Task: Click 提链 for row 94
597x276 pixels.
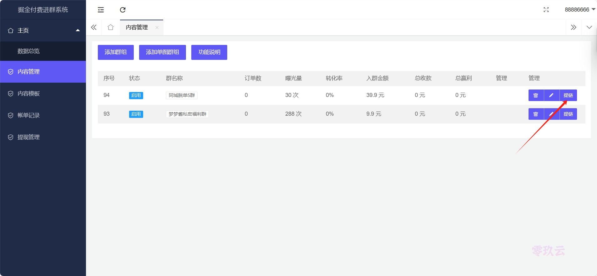Action: pyautogui.click(x=568, y=95)
